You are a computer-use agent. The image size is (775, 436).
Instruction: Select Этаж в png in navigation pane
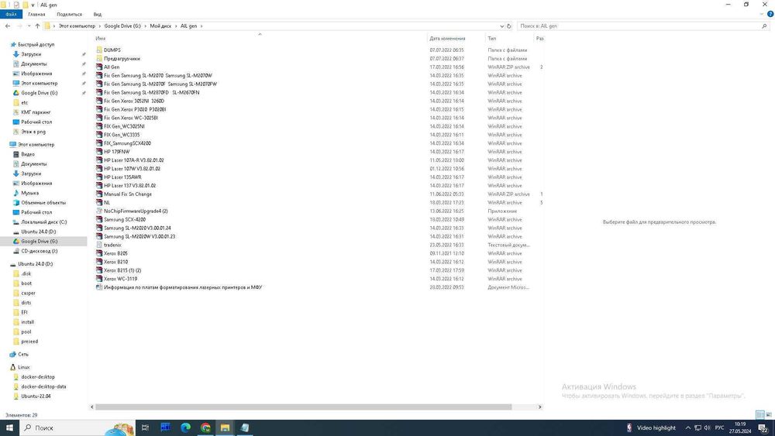[x=33, y=132]
